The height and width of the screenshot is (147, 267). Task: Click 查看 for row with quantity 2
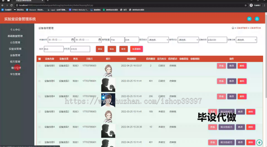[x=221, y=66]
